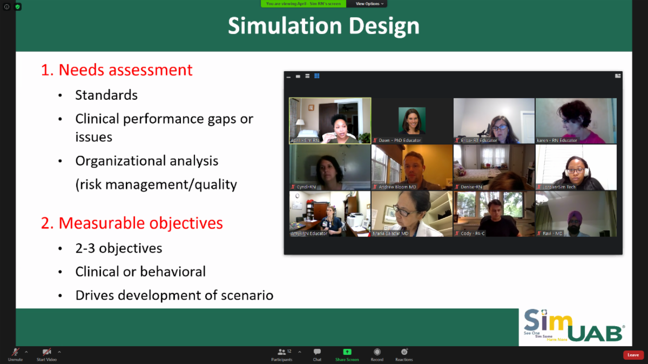Screen dimensions: 648x364
Task: Expand the video settings arrow beside Start Video
Action: (x=59, y=352)
